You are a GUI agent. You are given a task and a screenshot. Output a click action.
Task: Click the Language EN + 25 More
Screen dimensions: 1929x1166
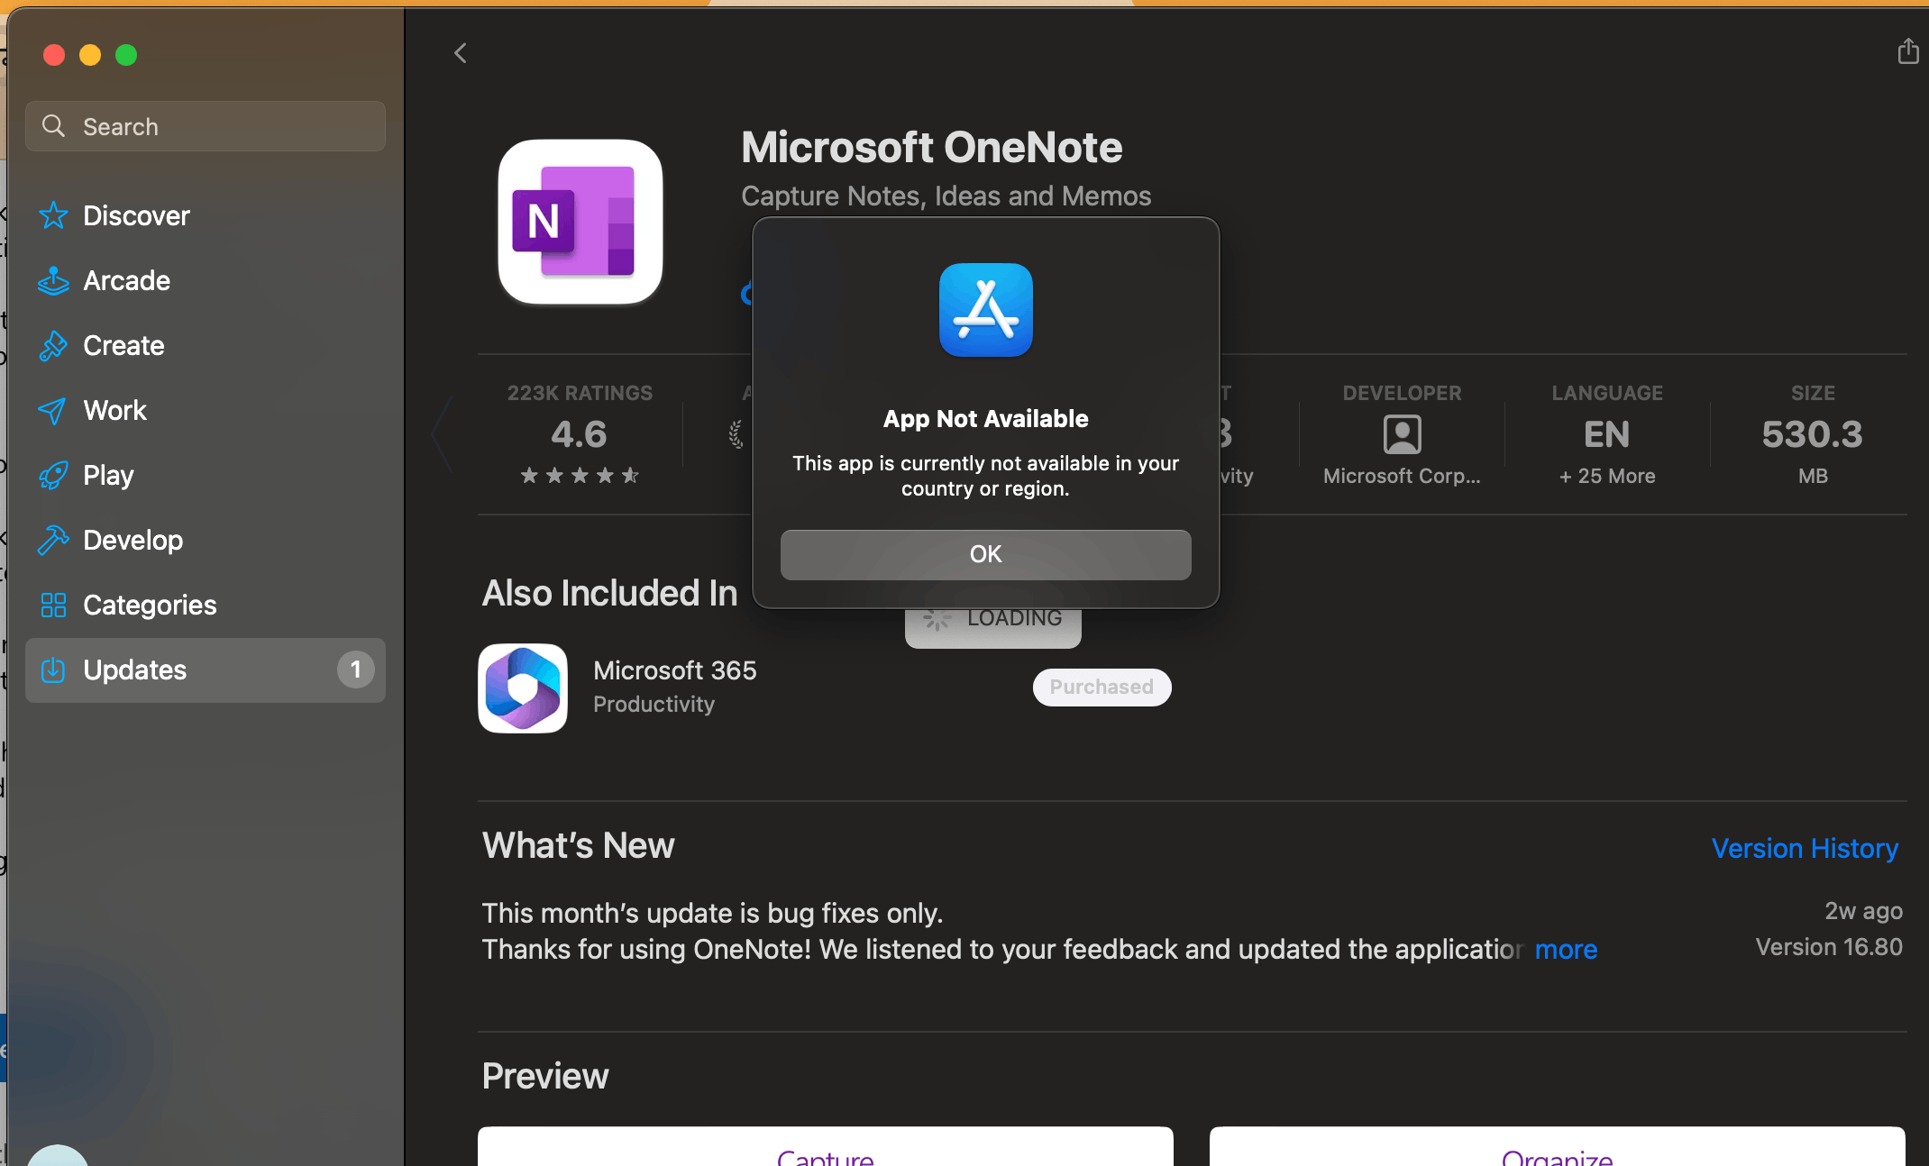pos(1607,434)
